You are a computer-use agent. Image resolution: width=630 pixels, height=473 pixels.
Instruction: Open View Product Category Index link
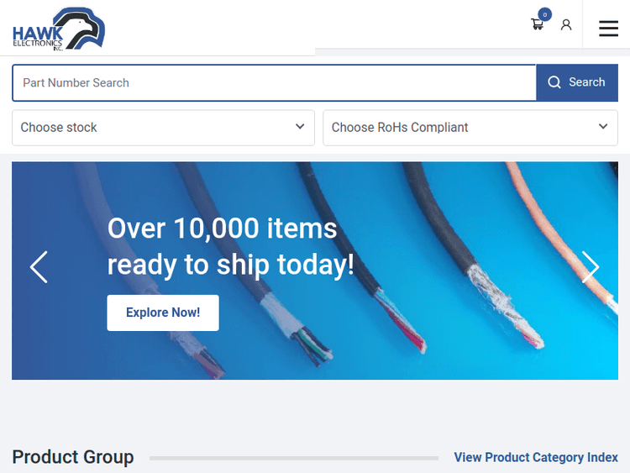pos(536,457)
